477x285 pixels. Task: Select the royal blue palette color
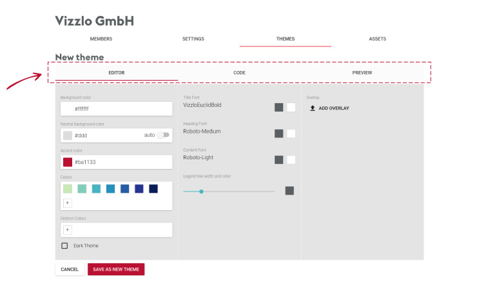(124, 188)
